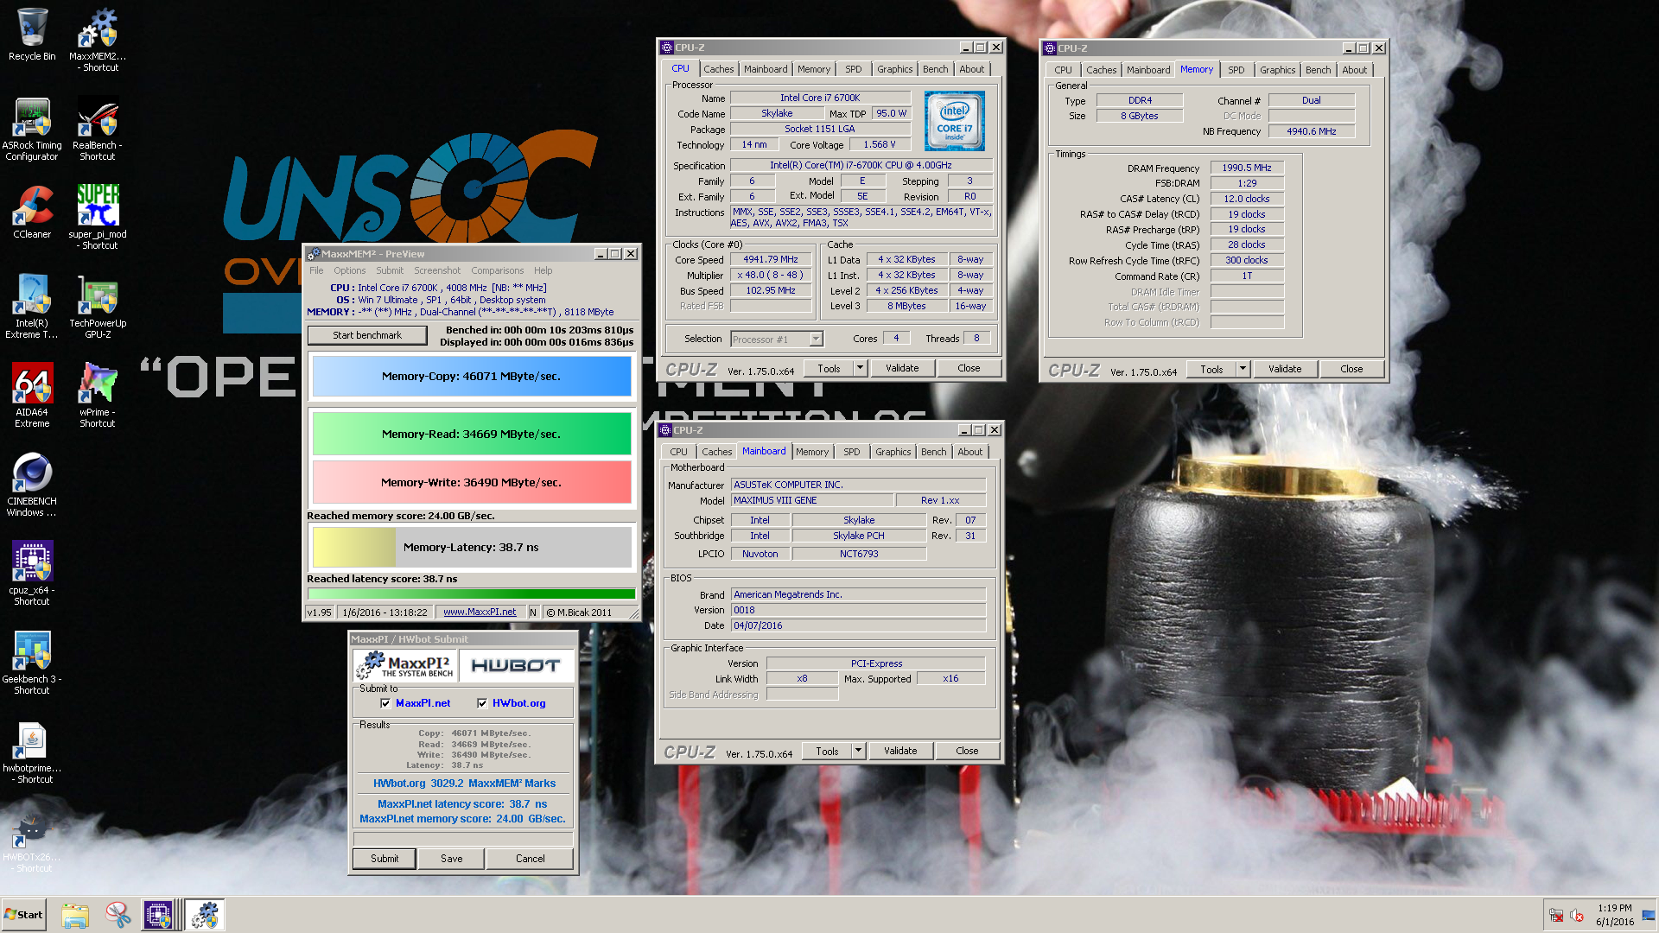Click the green benchmark progress bar
Image resolution: width=1659 pixels, height=933 pixels.
click(x=472, y=593)
